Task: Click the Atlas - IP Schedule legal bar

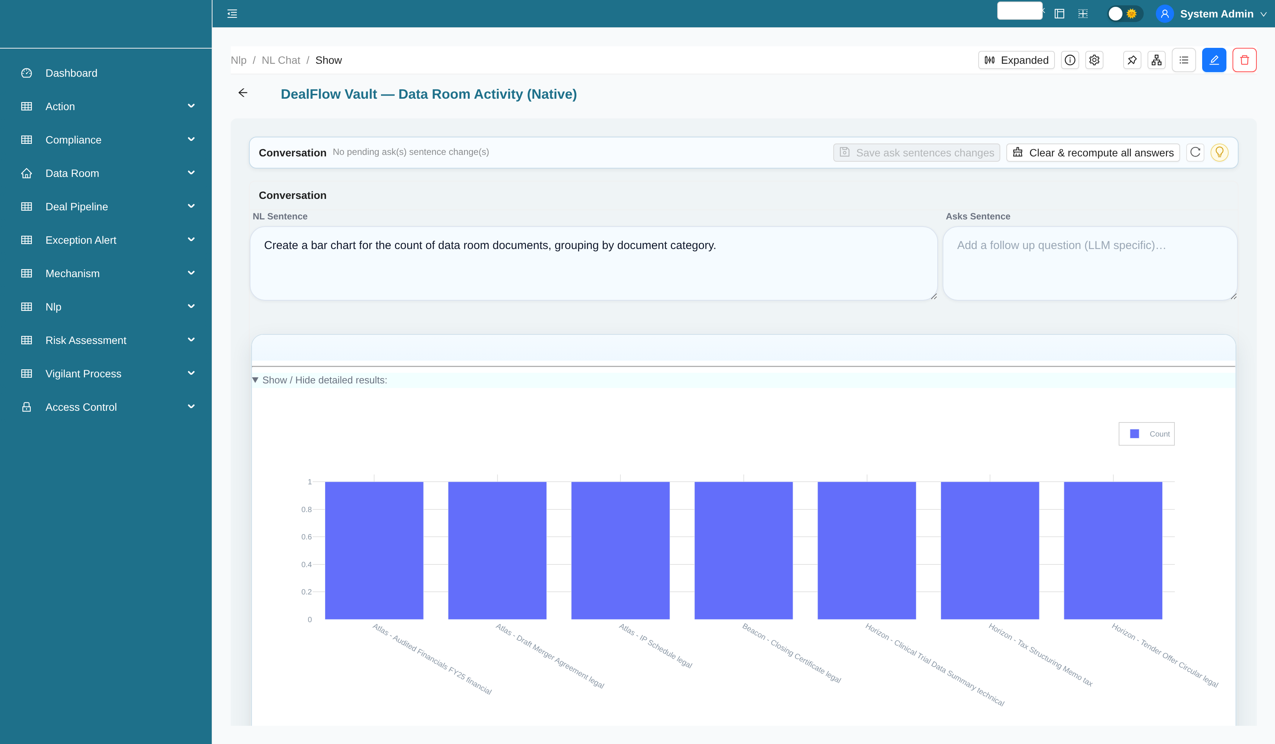Action: click(620, 551)
